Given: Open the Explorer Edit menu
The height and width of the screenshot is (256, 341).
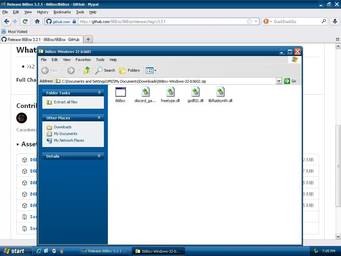Looking at the screenshot, I should 55,60.
